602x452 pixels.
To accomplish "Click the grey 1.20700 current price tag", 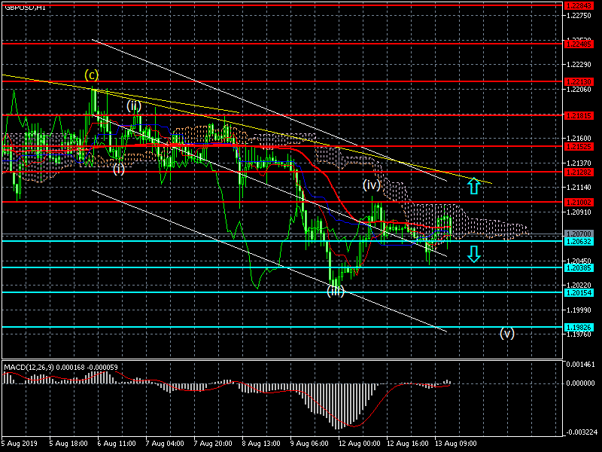I will (x=579, y=234).
